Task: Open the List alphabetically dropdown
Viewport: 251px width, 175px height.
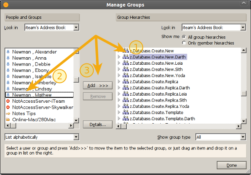Action: (76, 137)
